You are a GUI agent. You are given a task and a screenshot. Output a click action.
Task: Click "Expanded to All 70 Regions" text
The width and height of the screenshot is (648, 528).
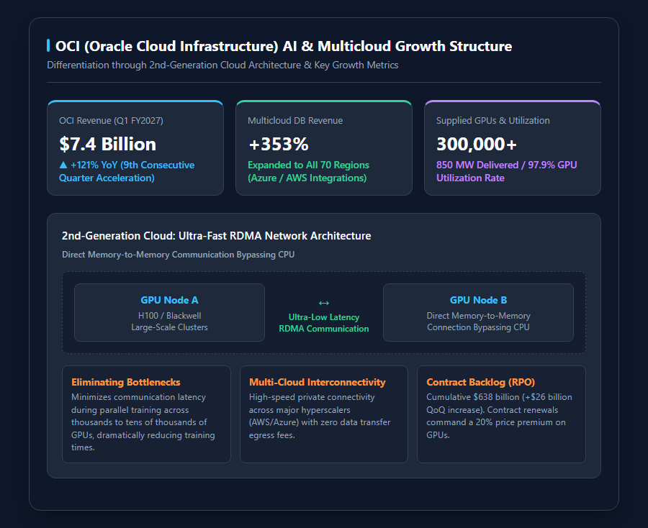point(309,165)
